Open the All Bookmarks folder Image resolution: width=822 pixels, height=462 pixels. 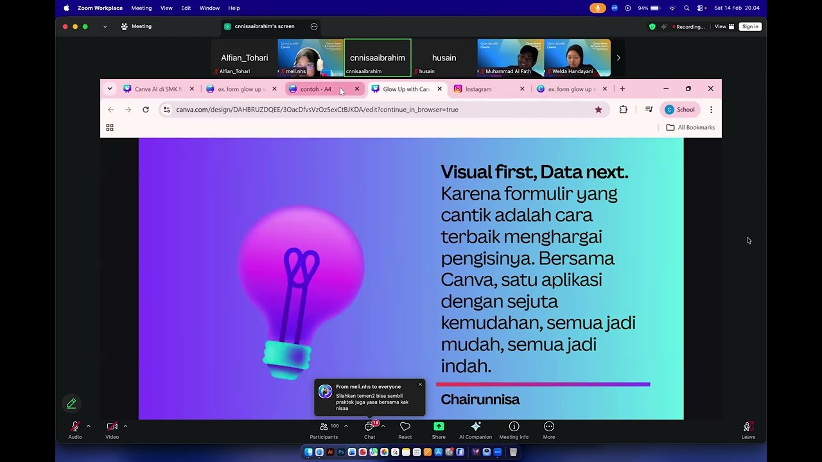(690, 128)
